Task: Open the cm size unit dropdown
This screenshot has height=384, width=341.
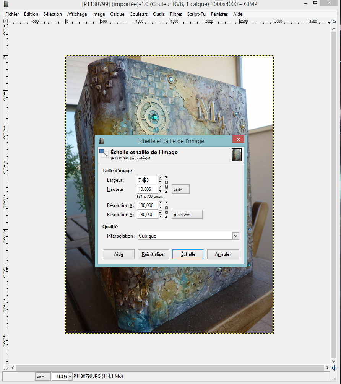Action: [180, 189]
